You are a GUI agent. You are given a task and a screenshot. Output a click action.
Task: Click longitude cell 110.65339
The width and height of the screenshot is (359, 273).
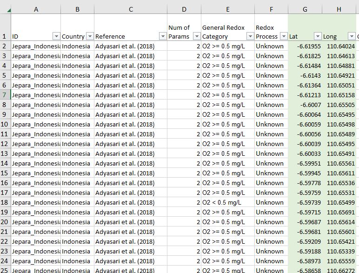pyautogui.click(x=339, y=251)
